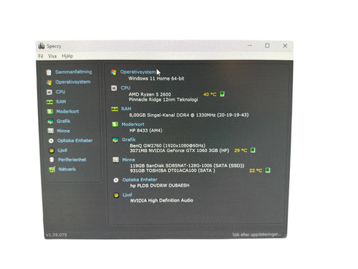Click the Windows flag icon in summary panel
This screenshot has width=358, height=269.
tap(113, 72)
